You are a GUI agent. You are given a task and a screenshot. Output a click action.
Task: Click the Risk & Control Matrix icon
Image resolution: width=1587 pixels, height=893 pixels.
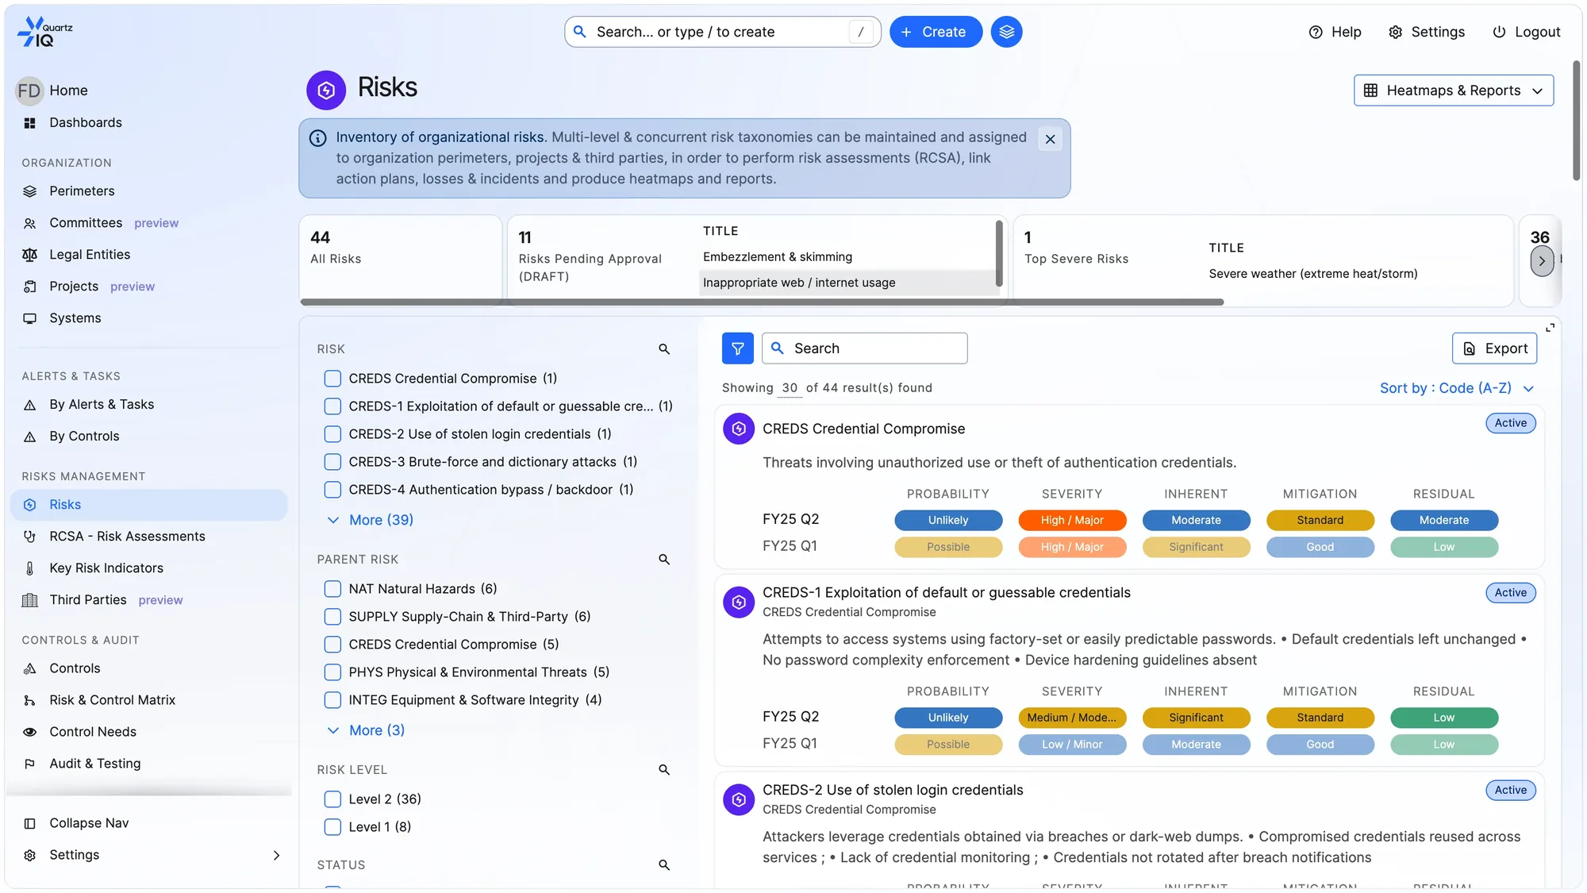[30, 700]
